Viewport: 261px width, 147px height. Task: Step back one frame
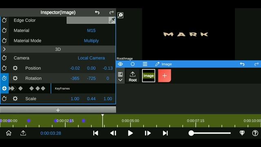[x=113, y=133]
